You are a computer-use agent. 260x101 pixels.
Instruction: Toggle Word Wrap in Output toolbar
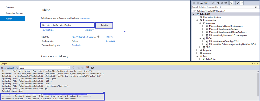coord(92,68)
